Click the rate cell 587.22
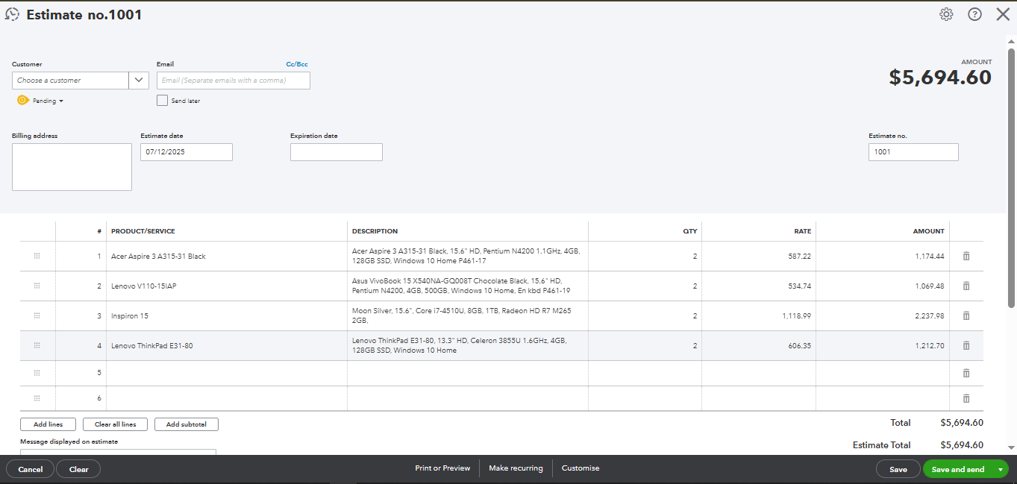 click(759, 256)
